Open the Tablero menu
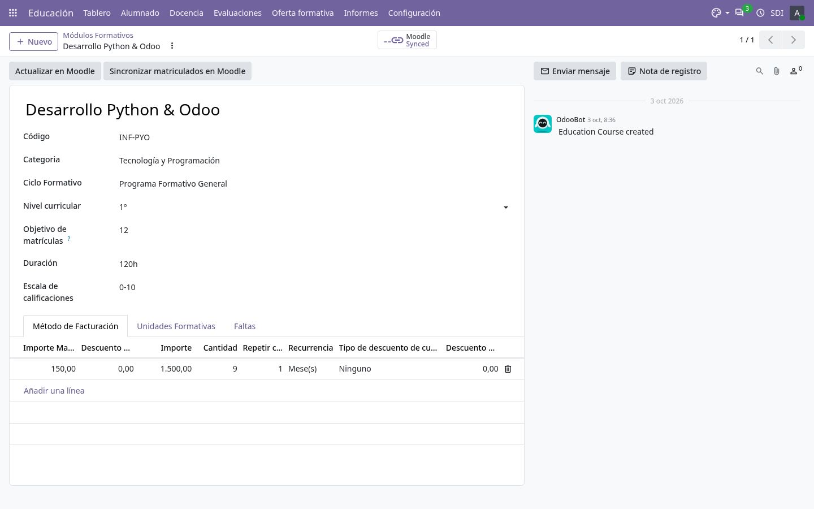The height and width of the screenshot is (509, 814). (97, 12)
